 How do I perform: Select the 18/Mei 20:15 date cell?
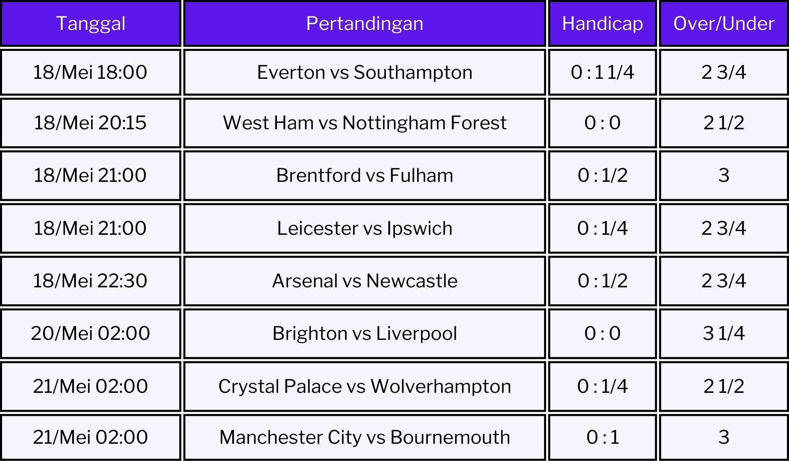pos(90,123)
